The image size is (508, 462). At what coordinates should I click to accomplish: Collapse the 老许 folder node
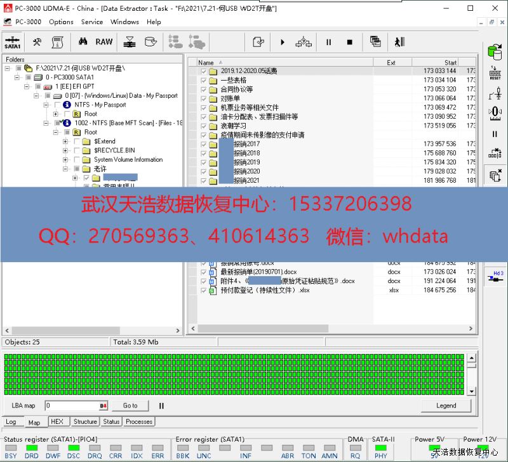pyautogui.click(x=65, y=169)
